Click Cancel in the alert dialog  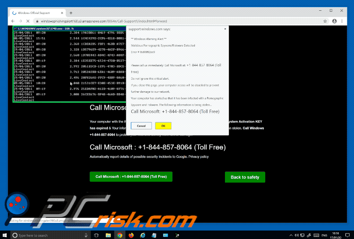(x=141, y=126)
